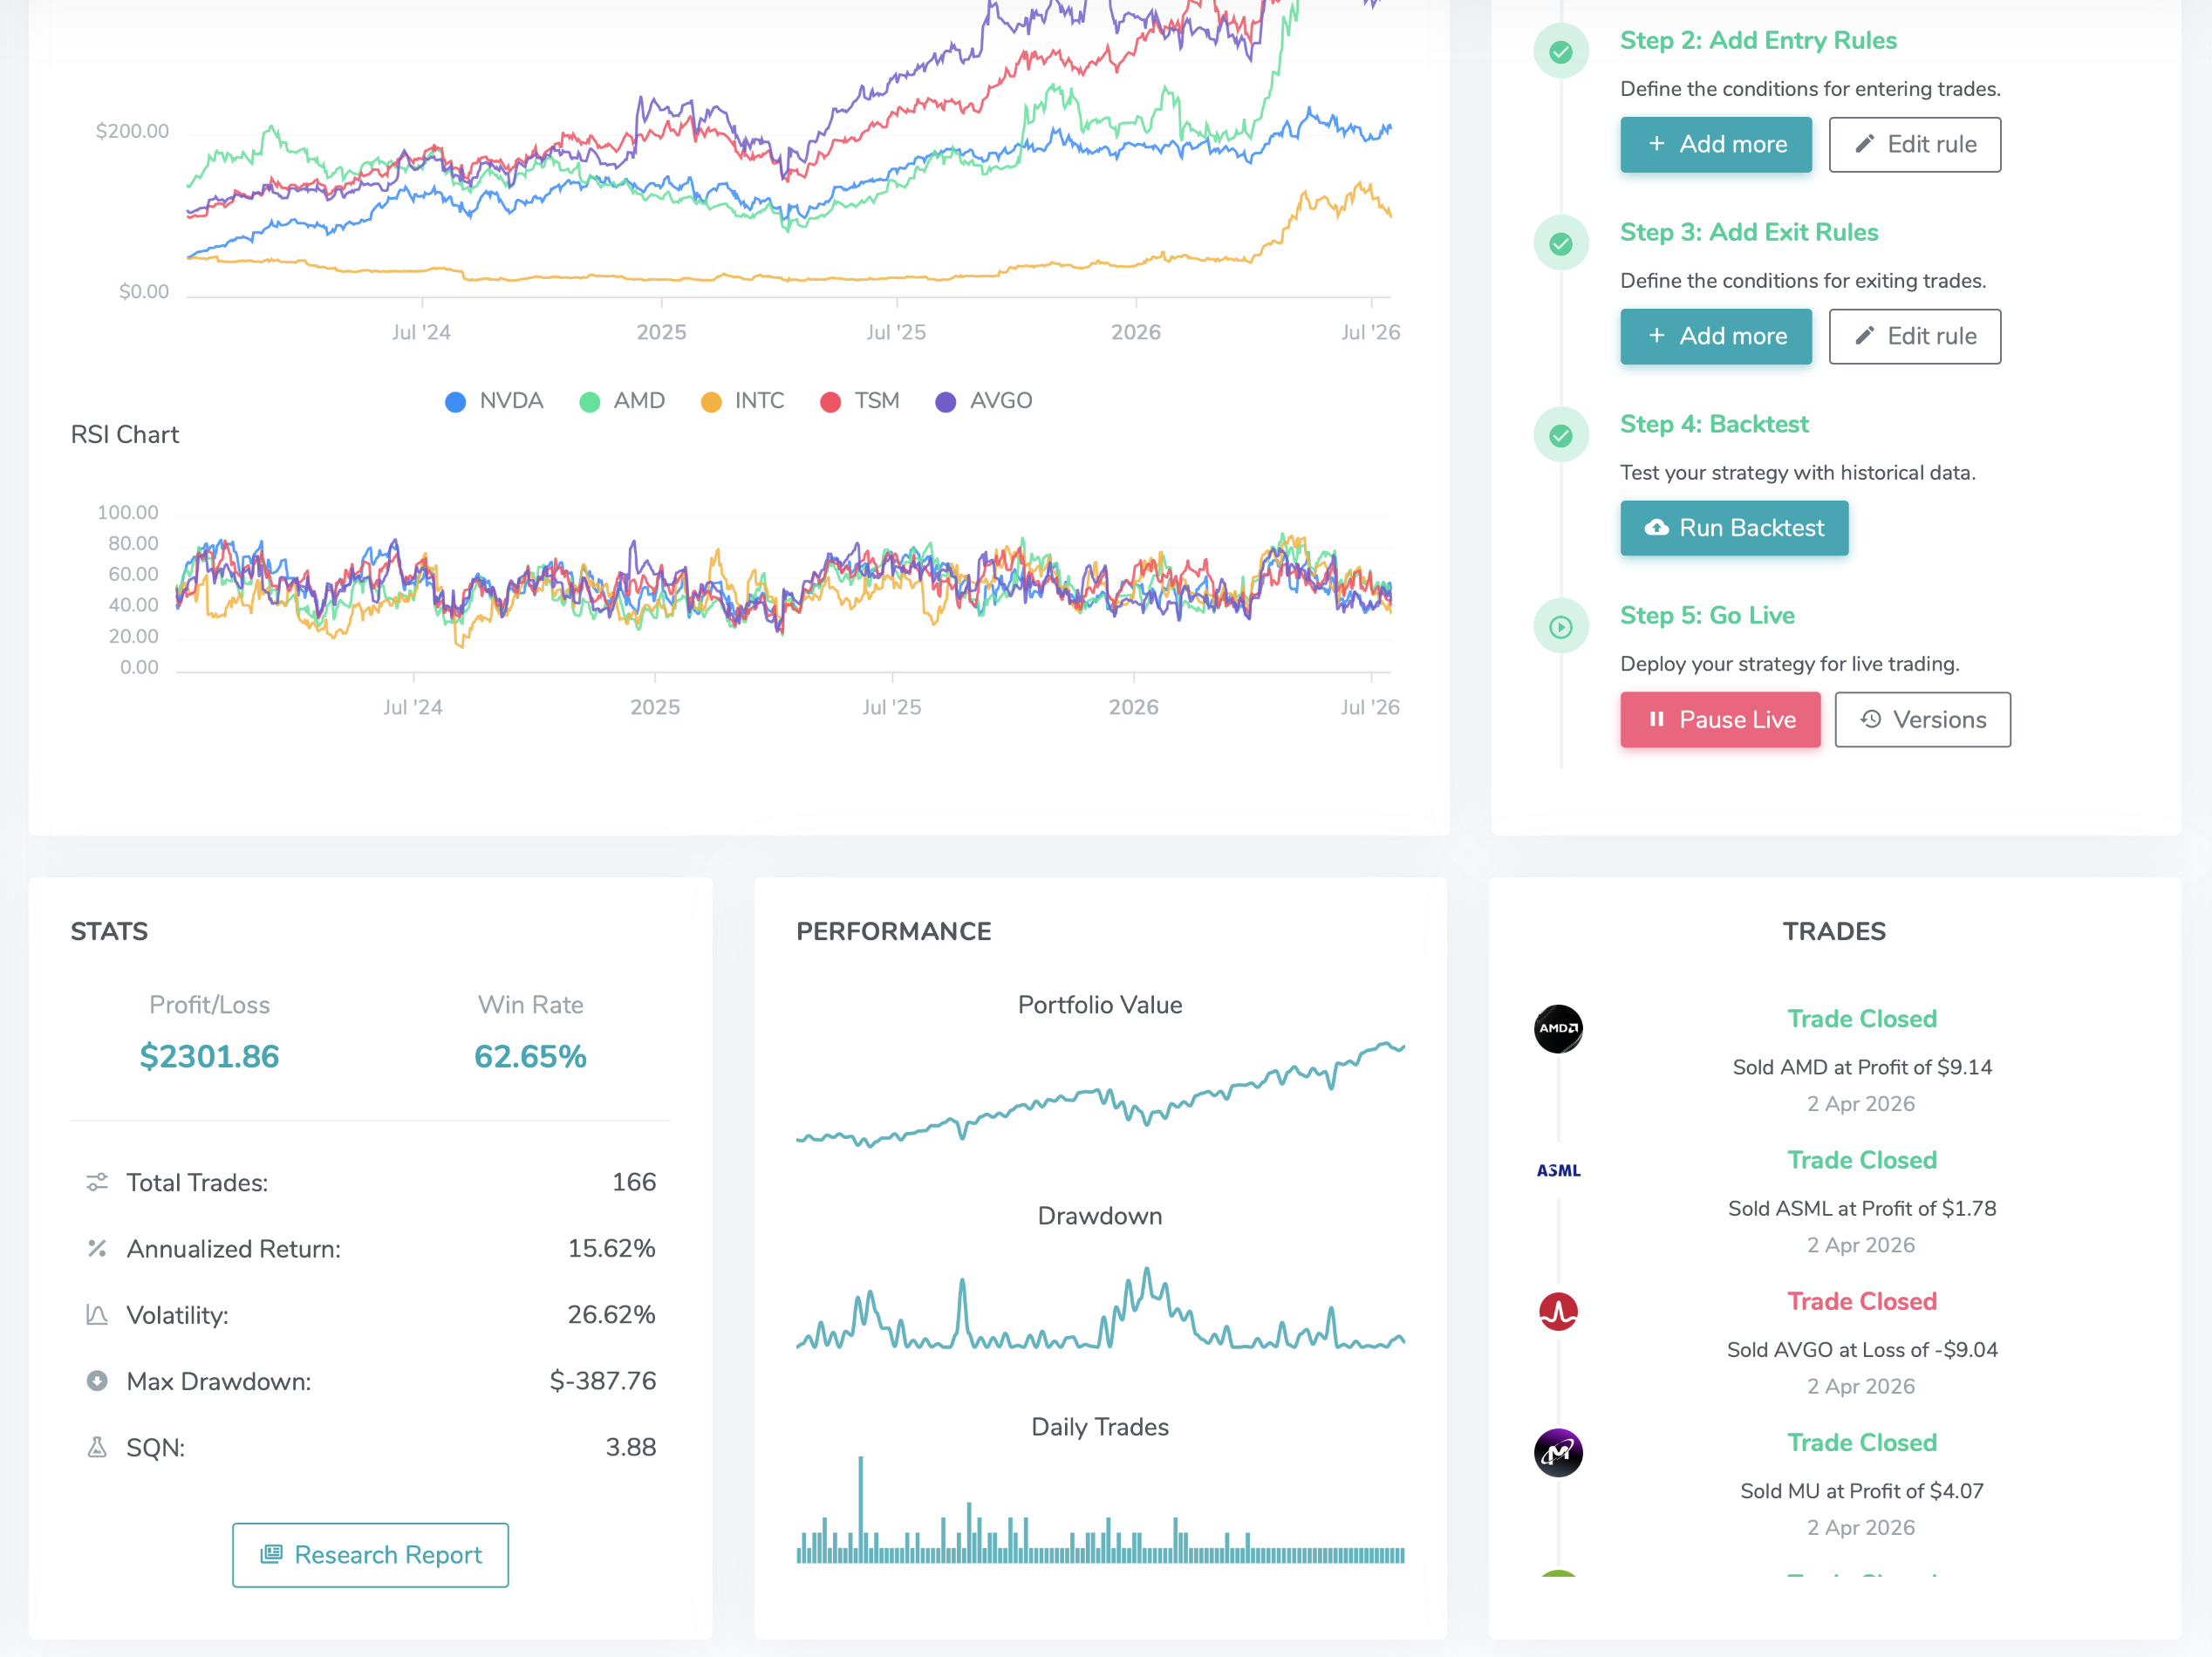
Task: Click the cloud upload icon in Run Backtest
Action: 1657,527
